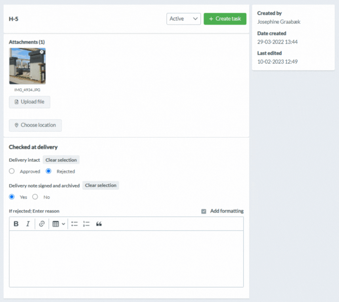Expand the table options dropdown arrow
This screenshot has height=302, width=339.
(x=63, y=224)
